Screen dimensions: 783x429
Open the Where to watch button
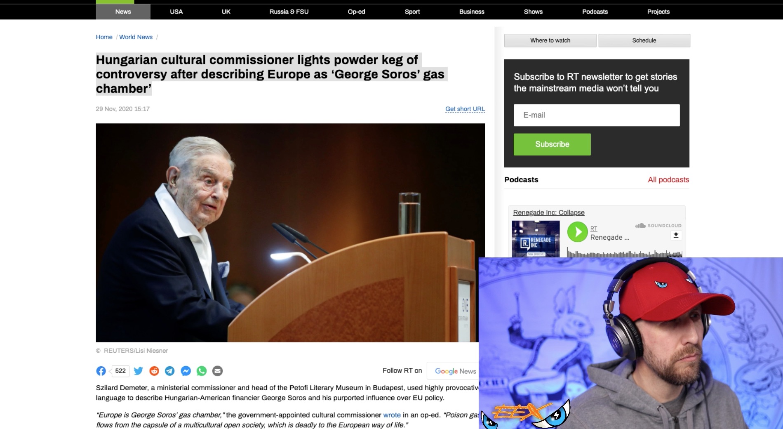[550, 40]
